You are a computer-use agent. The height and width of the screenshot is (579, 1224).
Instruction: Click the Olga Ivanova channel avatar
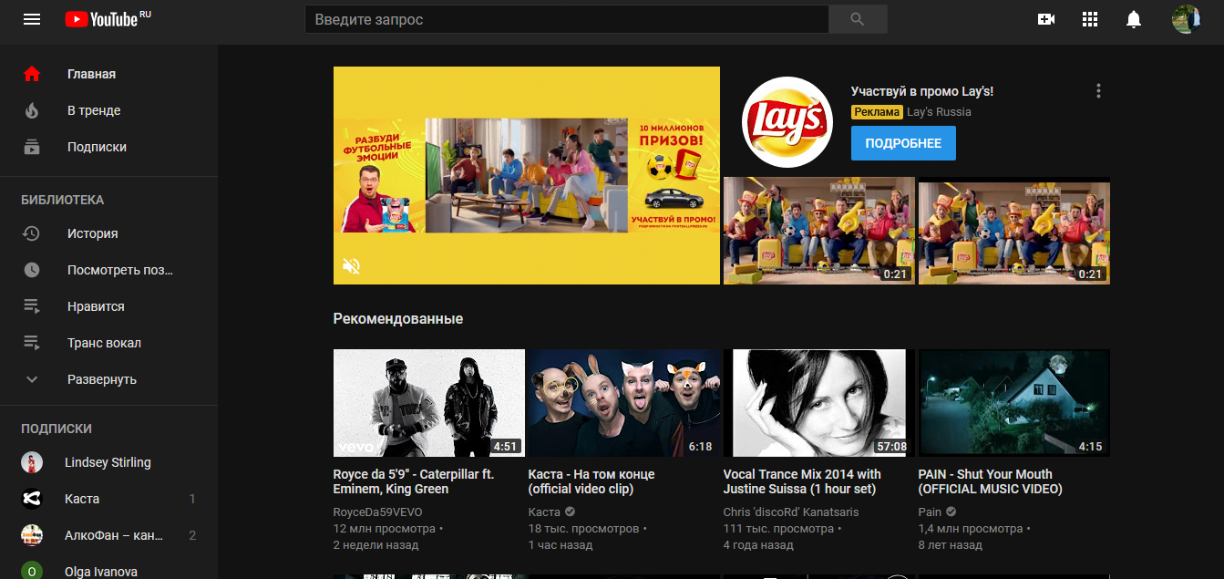(x=32, y=572)
